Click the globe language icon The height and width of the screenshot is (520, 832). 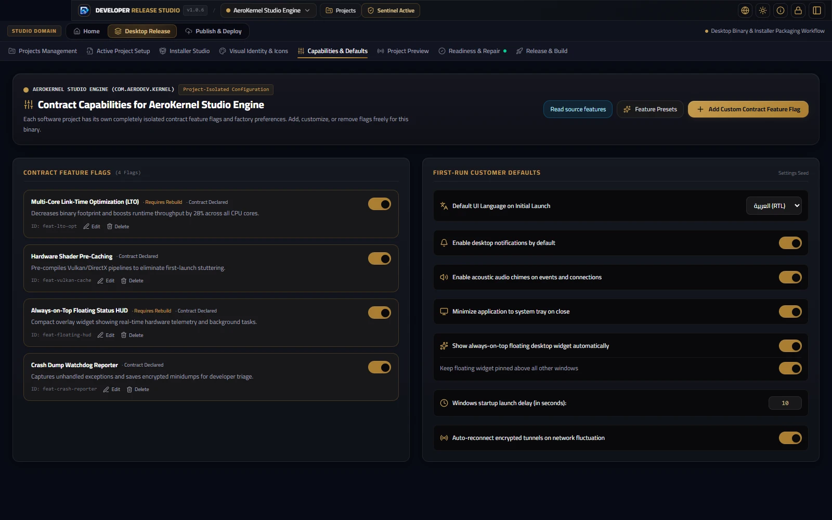pos(745,10)
